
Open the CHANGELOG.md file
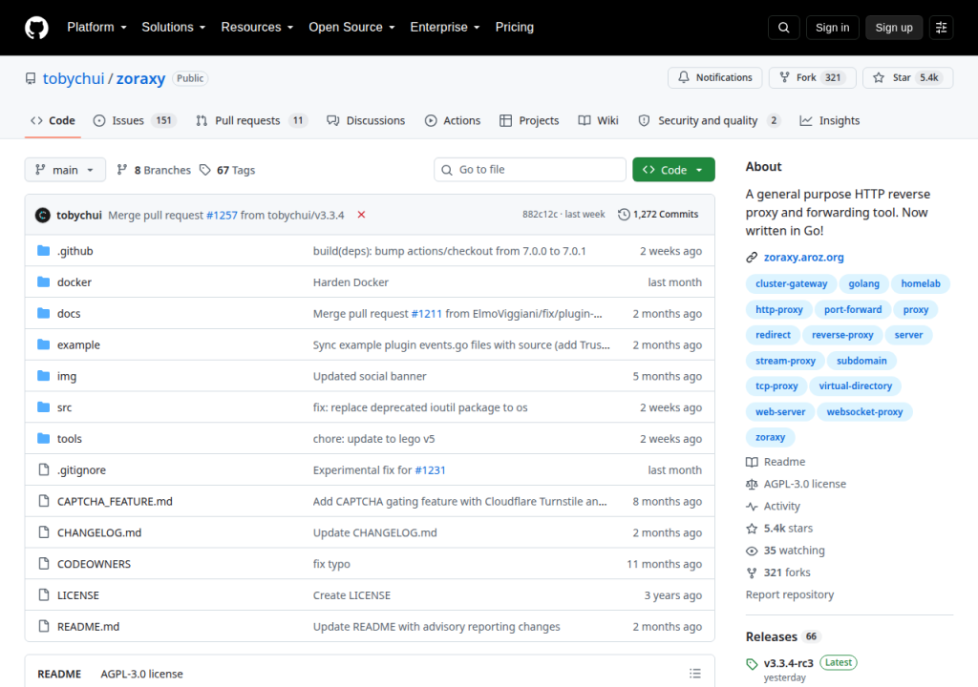[x=99, y=533]
